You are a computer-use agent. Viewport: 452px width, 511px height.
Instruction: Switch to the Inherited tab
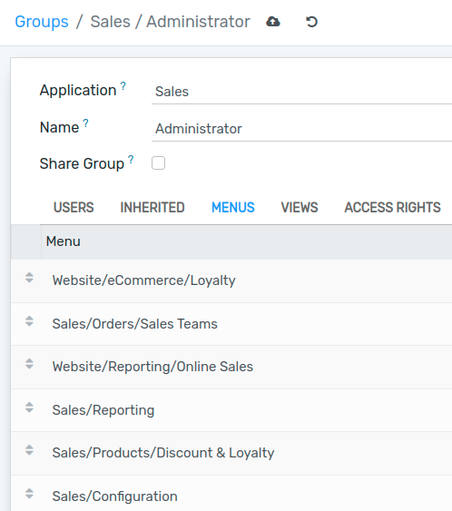click(x=152, y=207)
